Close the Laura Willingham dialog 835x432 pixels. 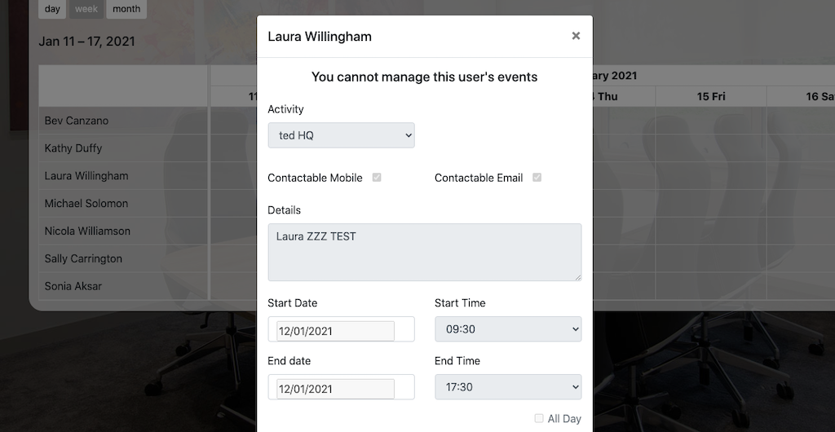tap(576, 36)
